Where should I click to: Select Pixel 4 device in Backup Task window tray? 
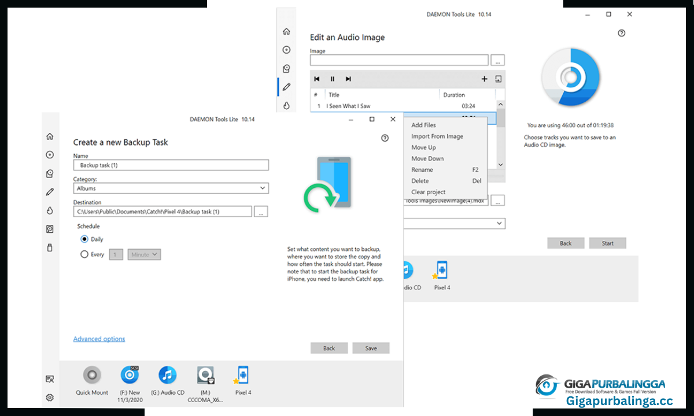[242, 376]
